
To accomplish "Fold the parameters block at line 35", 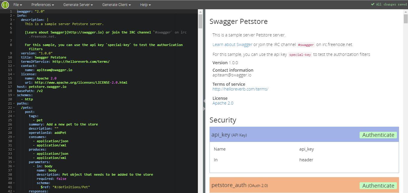I will click(x=14, y=162).
